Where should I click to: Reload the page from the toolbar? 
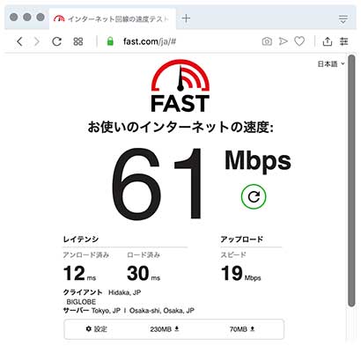(56, 41)
